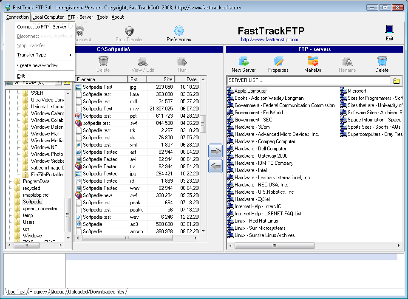
Task: Open the FTP - Server menu
Action: 80,17
